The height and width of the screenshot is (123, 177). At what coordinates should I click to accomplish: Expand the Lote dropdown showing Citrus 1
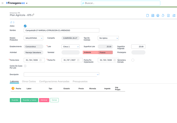click(x=71, y=47)
